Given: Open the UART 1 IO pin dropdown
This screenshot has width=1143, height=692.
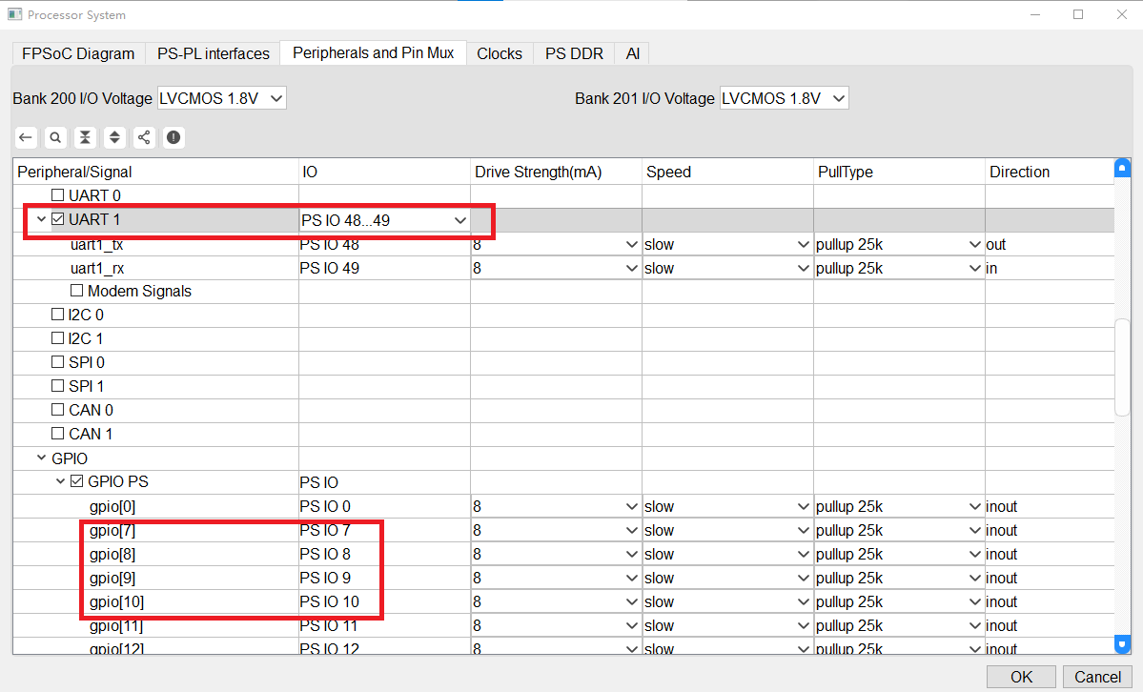Looking at the screenshot, I should coord(384,220).
